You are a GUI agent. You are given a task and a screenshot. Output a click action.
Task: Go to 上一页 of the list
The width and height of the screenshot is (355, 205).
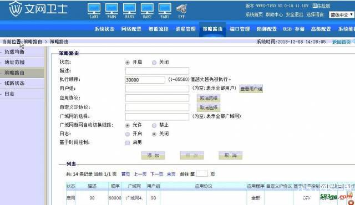[x=140, y=174]
